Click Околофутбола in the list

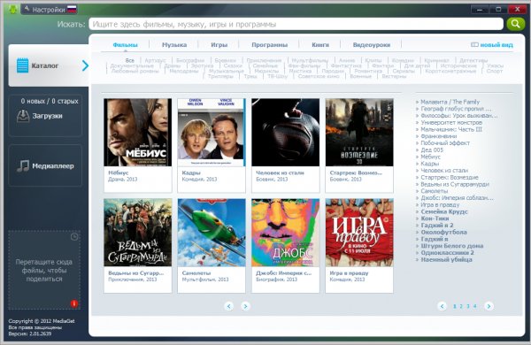click(x=443, y=233)
